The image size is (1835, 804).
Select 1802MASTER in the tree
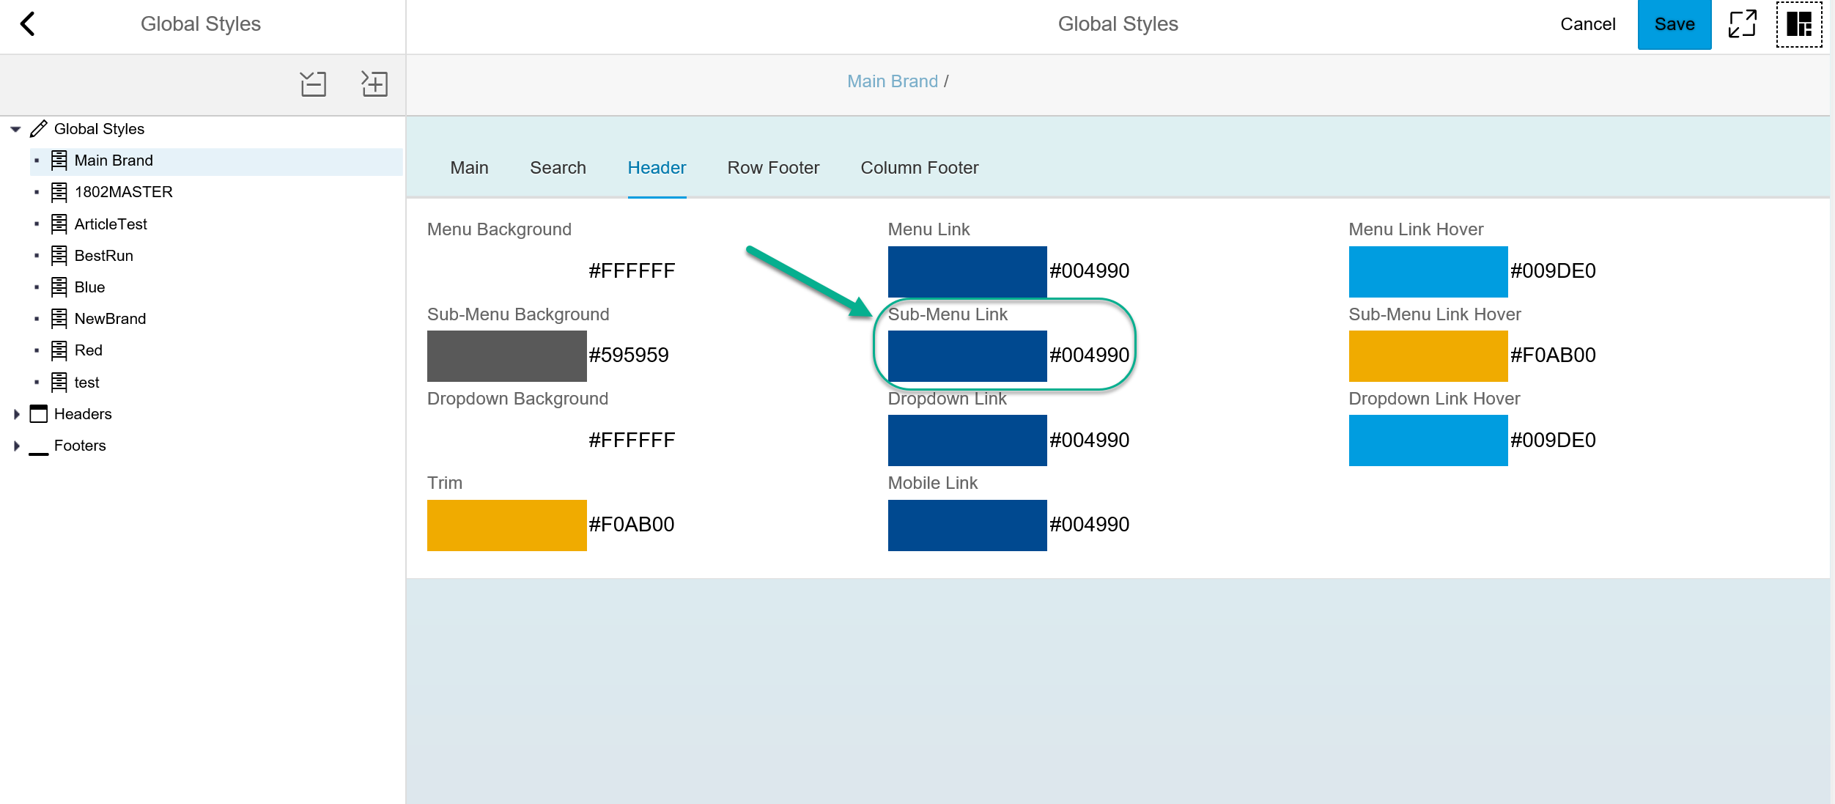coord(124,192)
